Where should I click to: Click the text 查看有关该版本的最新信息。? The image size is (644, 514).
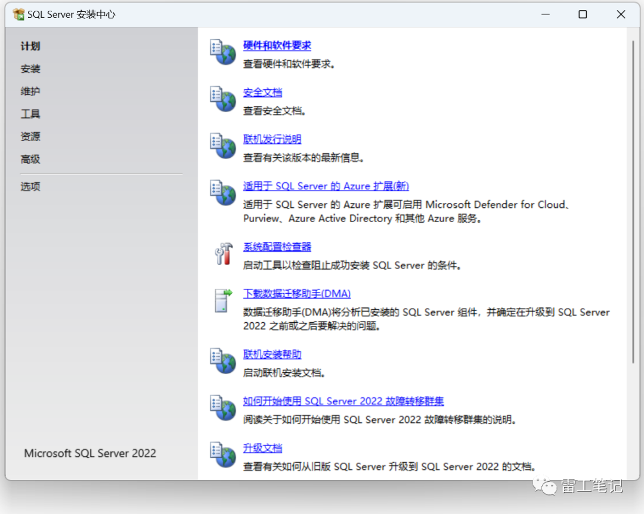304,157
